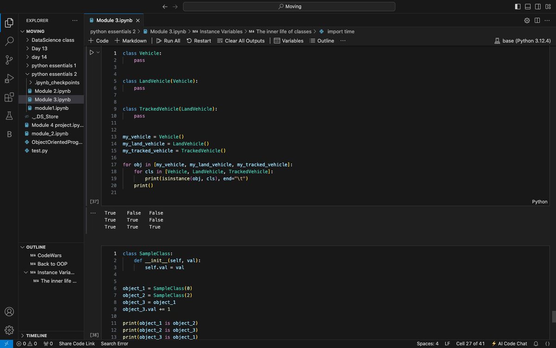Go forward using the navigation arrow

point(175,6)
